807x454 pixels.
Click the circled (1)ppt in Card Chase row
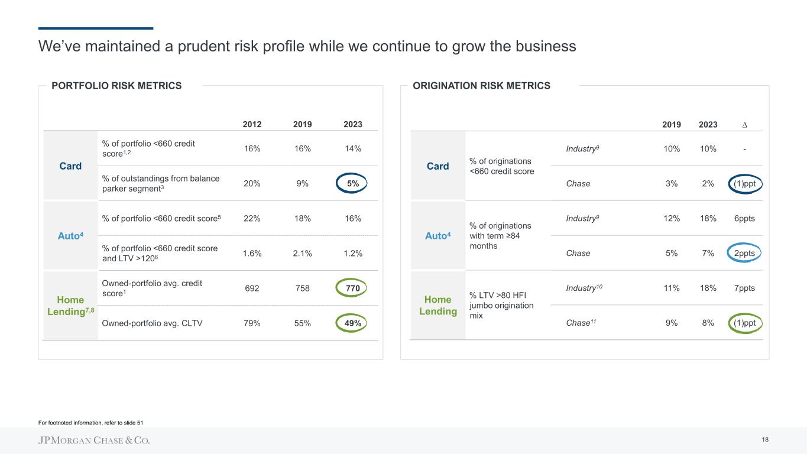pyautogui.click(x=745, y=183)
